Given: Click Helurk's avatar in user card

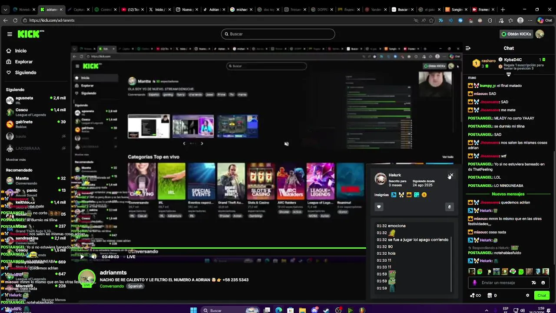Looking at the screenshot, I should 381,179.
